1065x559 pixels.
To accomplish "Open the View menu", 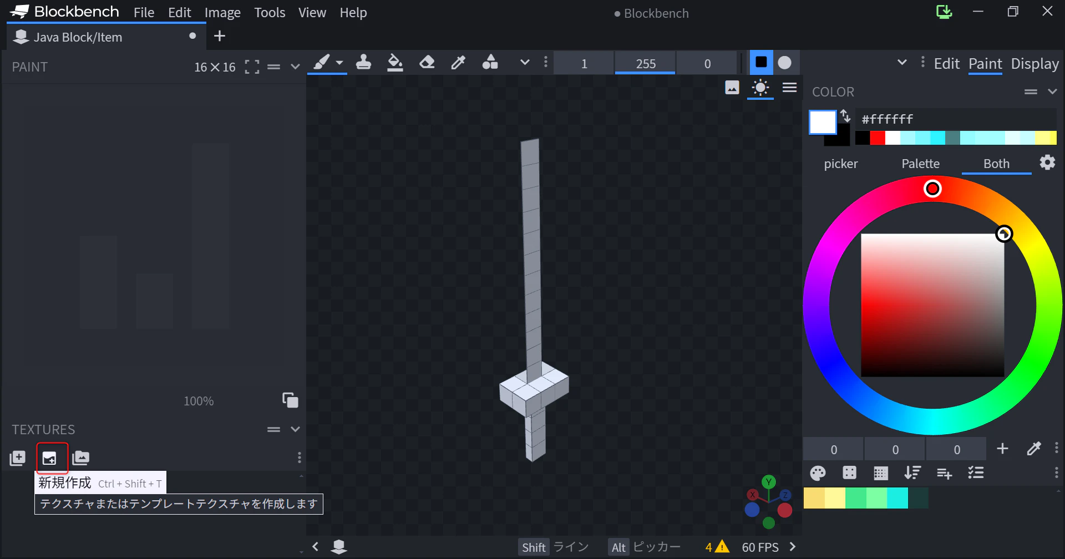I will (x=312, y=13).
